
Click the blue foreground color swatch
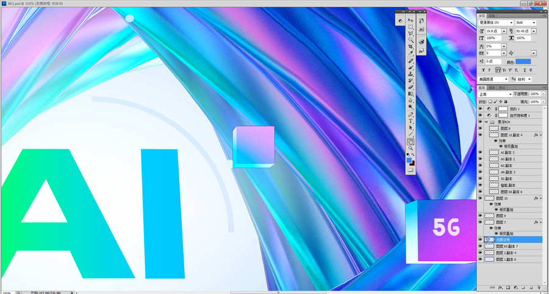(x=409, y=160)
